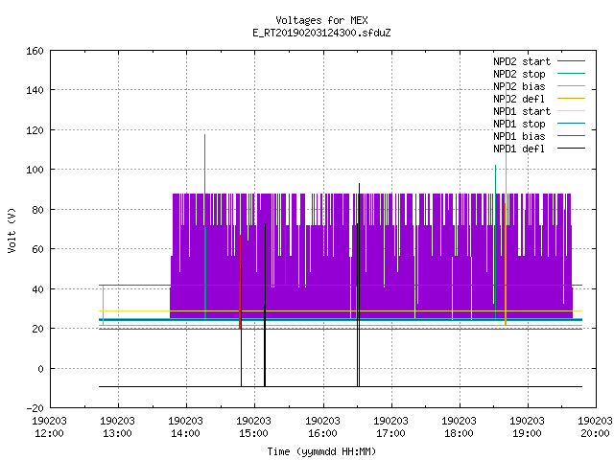Click the Volt (V) y-axis label
614x460 pixels.
pyautogui.click(x=12, y=230)
